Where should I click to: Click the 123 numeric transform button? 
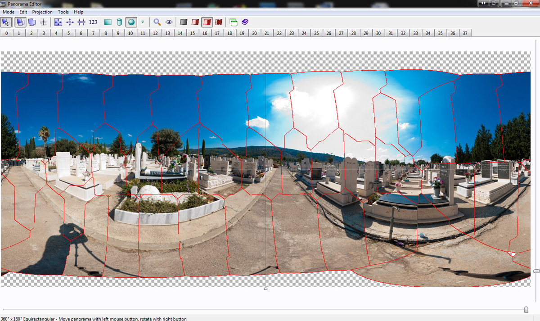click(x=93, y=22)
